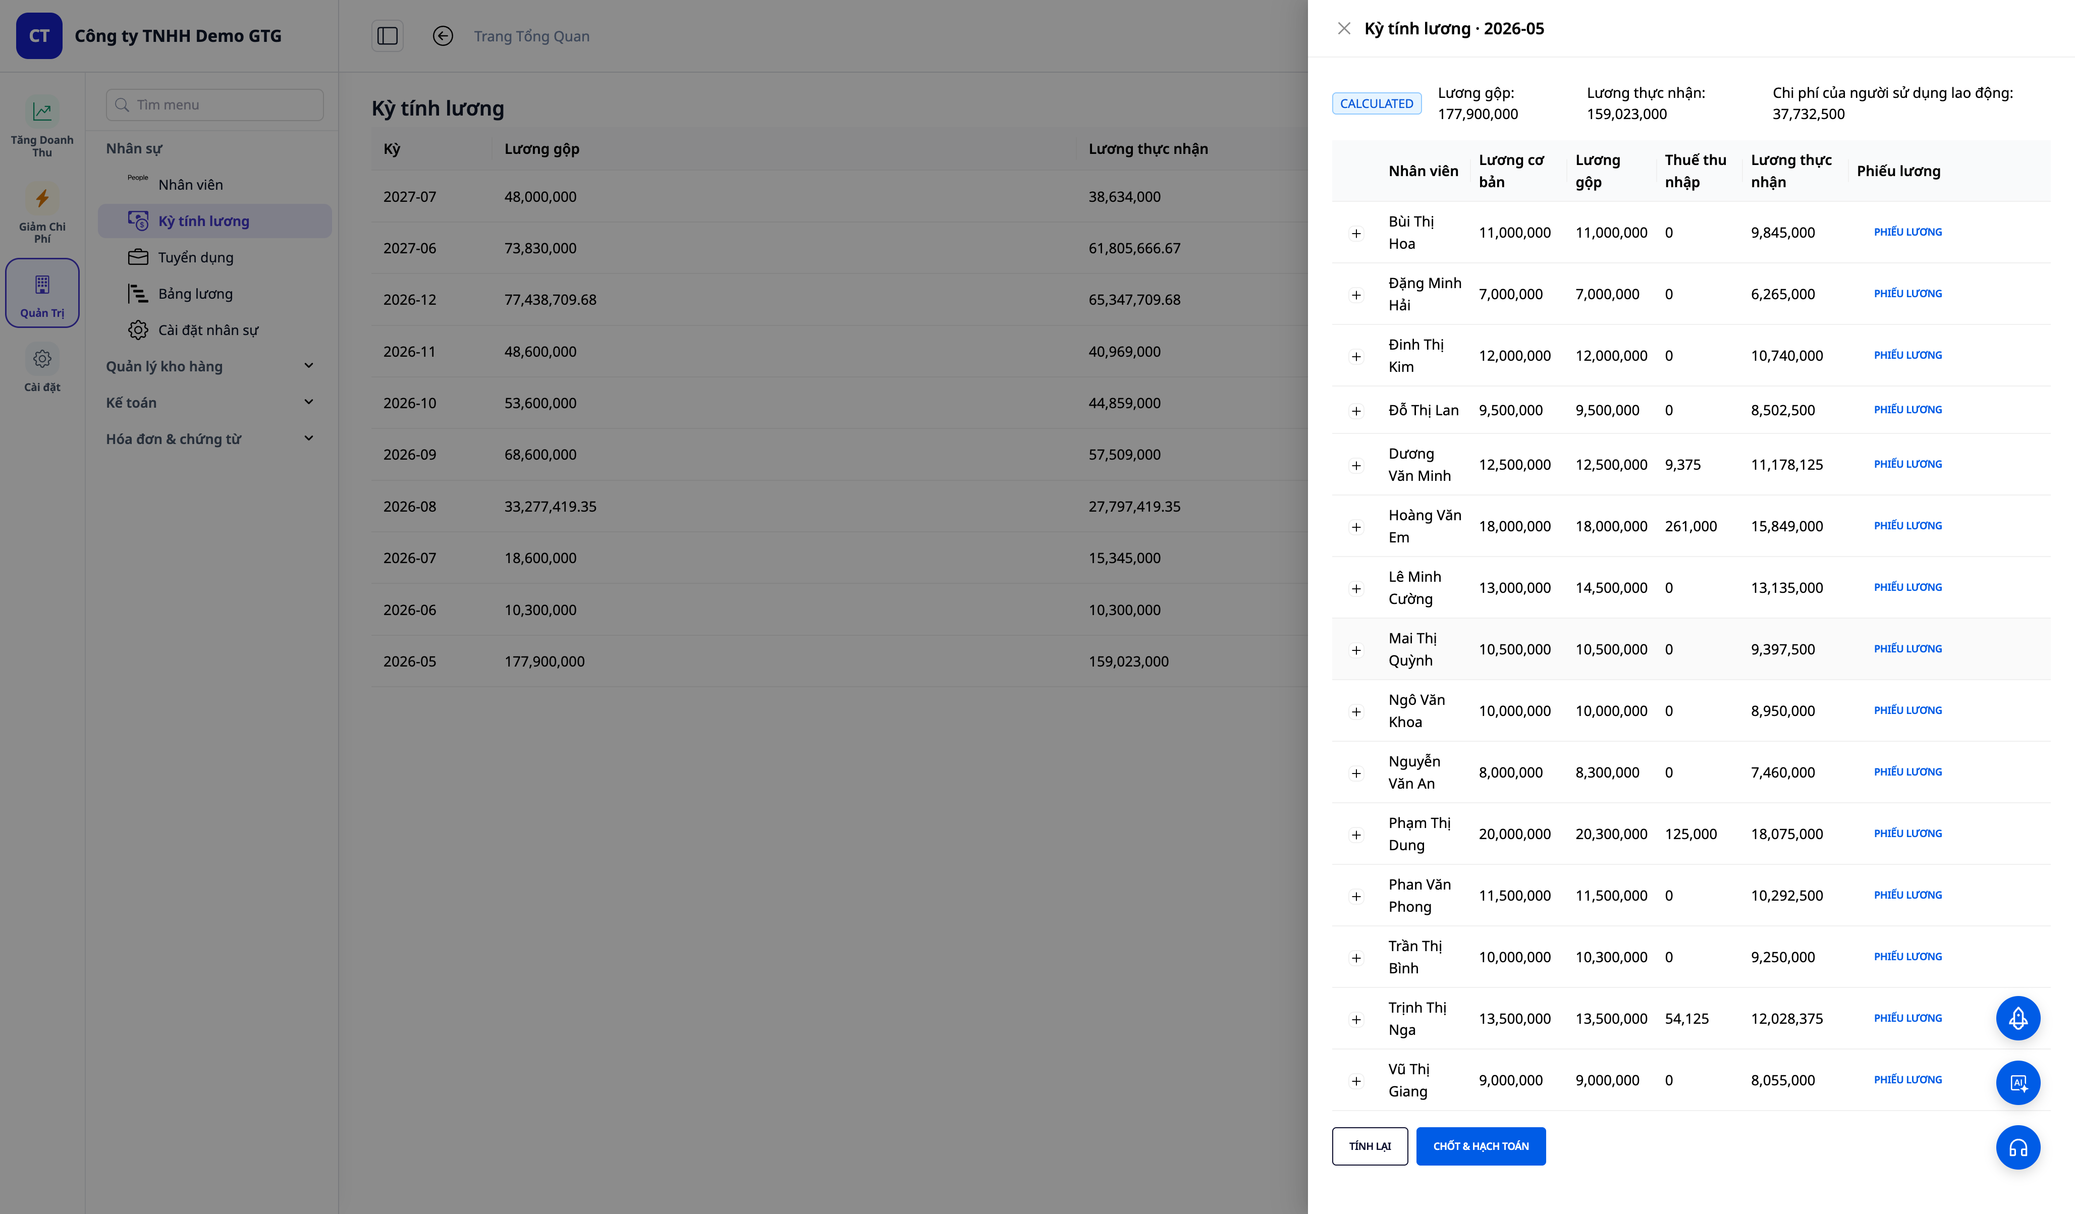Viewport: 2075px width, 1214px height.
Task: Focus the Tìm menu search field
Action: click(214, 104)
